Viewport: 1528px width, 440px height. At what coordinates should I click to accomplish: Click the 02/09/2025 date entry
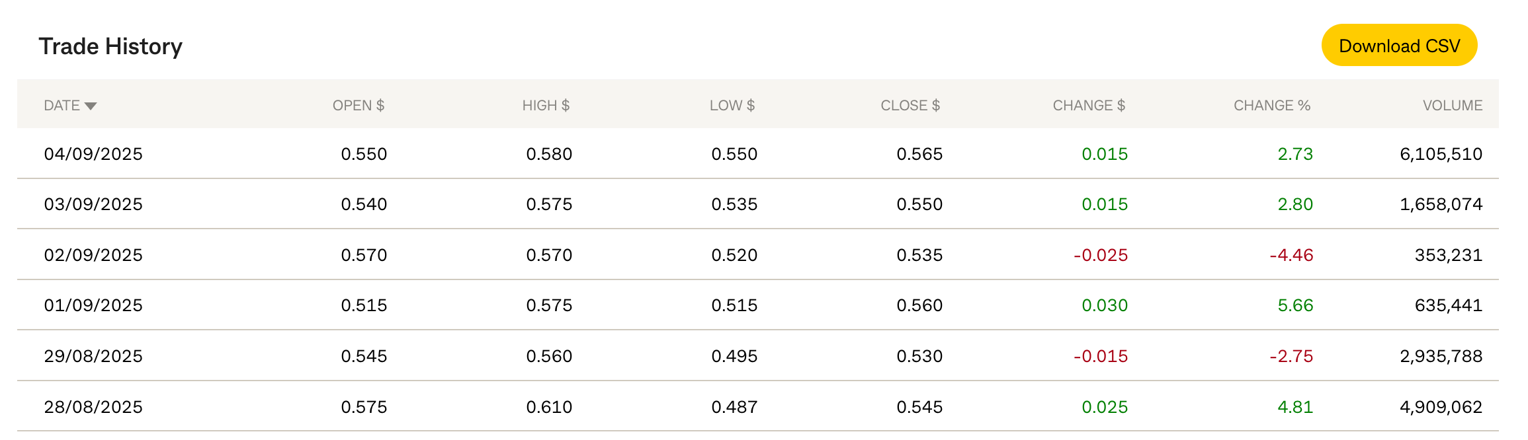point(93,255)
